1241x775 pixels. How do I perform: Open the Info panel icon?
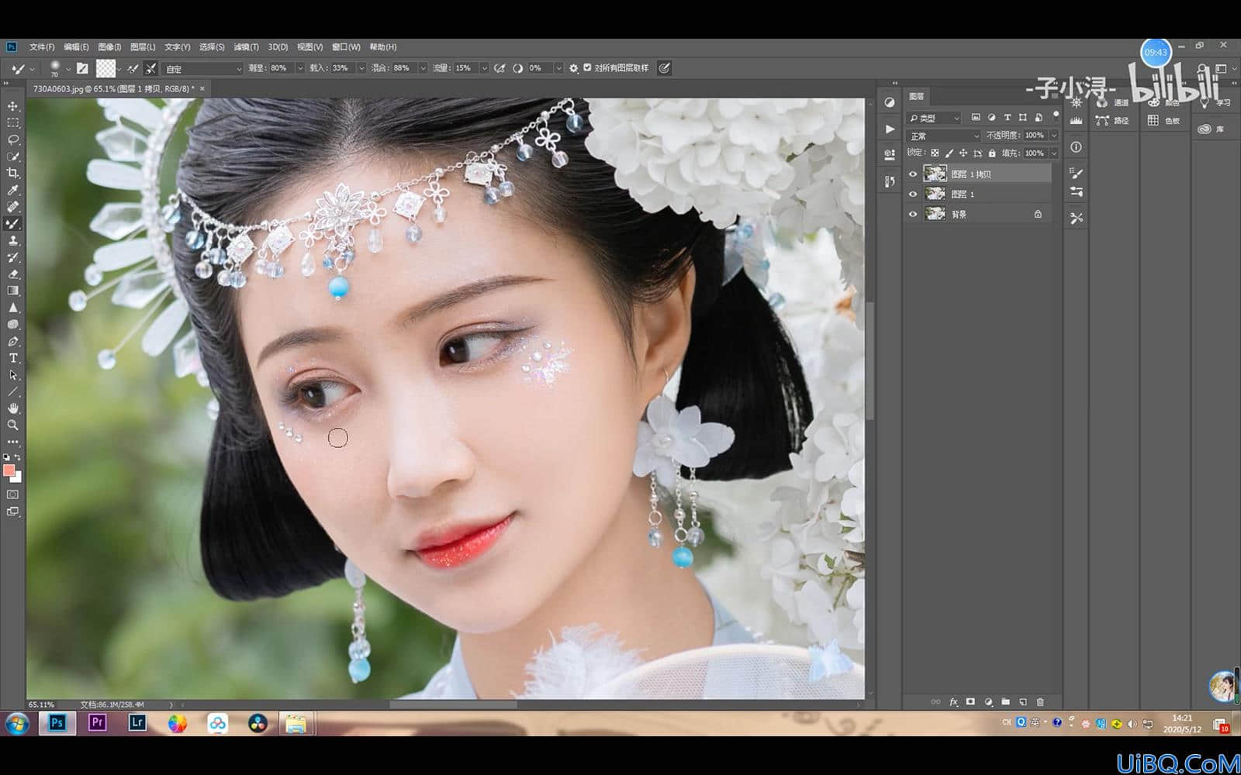[1076, 146]
